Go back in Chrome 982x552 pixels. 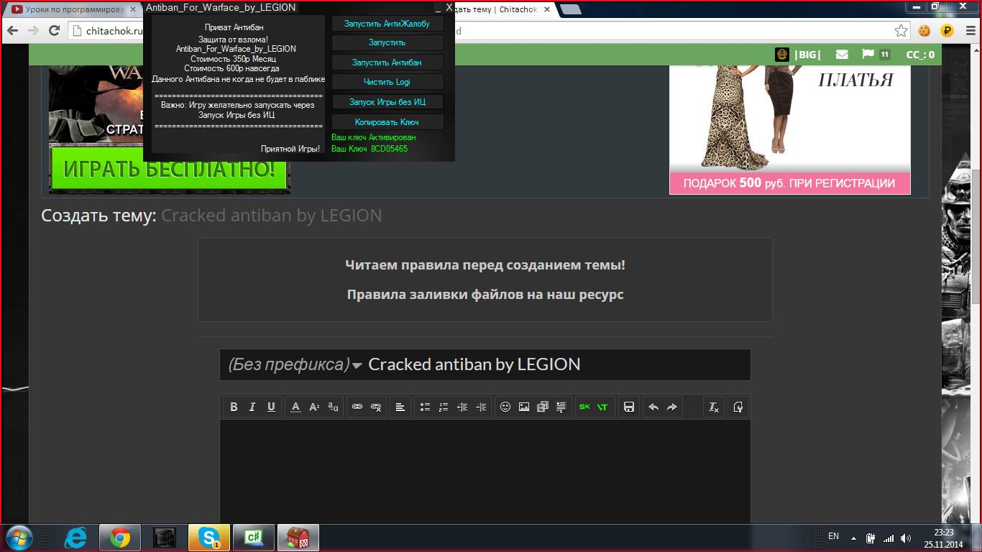(12, 31)
